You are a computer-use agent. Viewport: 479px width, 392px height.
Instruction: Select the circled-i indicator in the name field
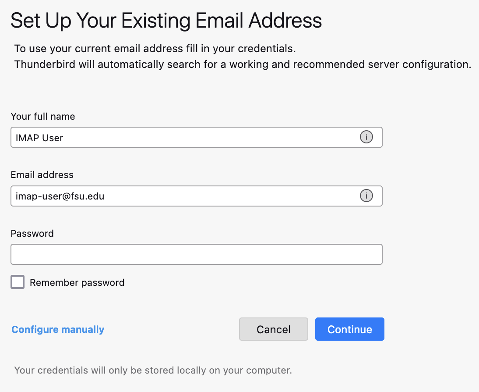[366, 137]
